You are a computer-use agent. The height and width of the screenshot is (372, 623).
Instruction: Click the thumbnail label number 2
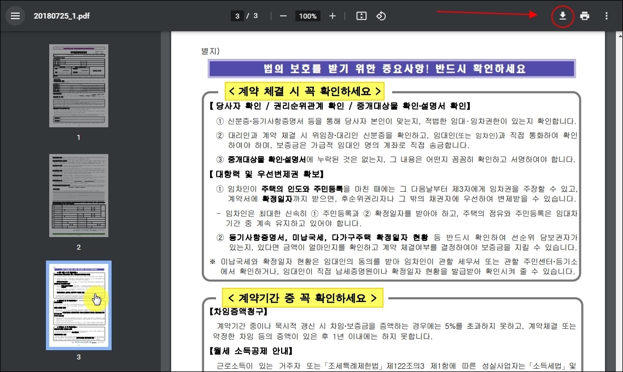pyautogui.click(x=79, y=247)
